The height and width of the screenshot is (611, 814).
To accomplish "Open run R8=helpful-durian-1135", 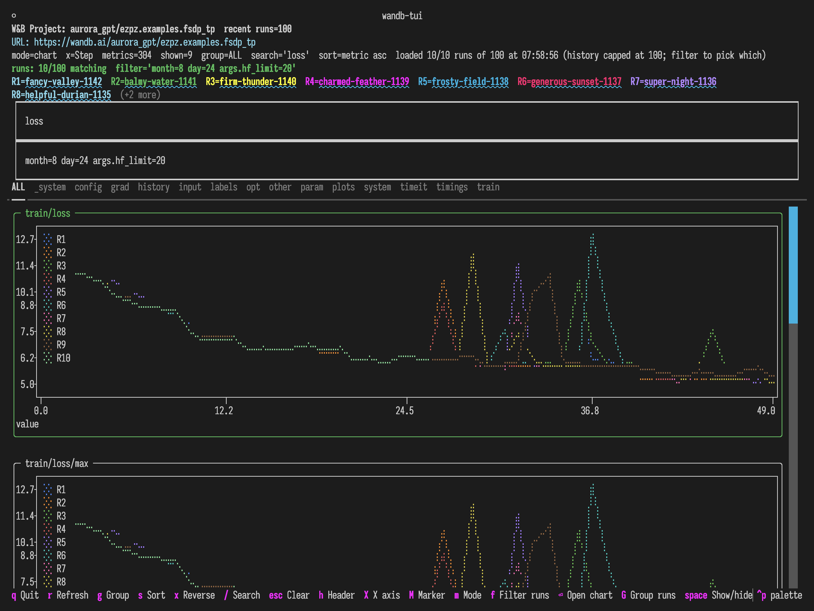I will [x=61, y=95].
